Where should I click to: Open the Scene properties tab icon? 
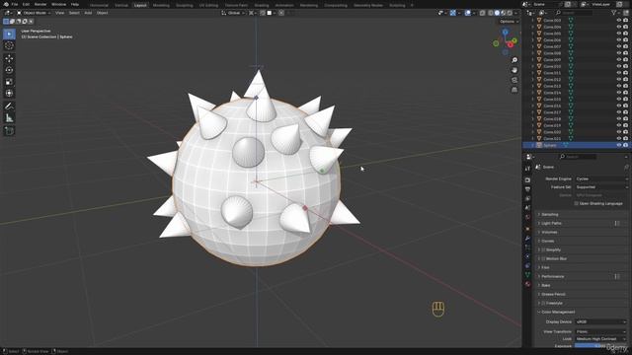(x=527, y=208)
